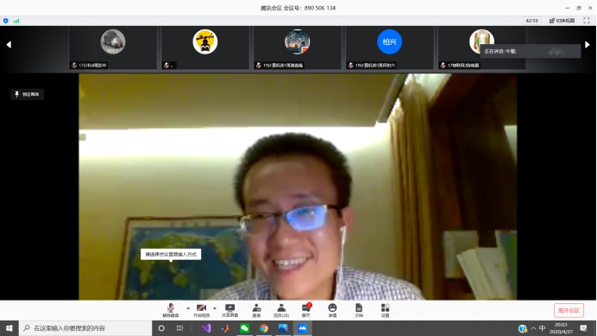Show hidden system tray icons

tap(533, 328)
